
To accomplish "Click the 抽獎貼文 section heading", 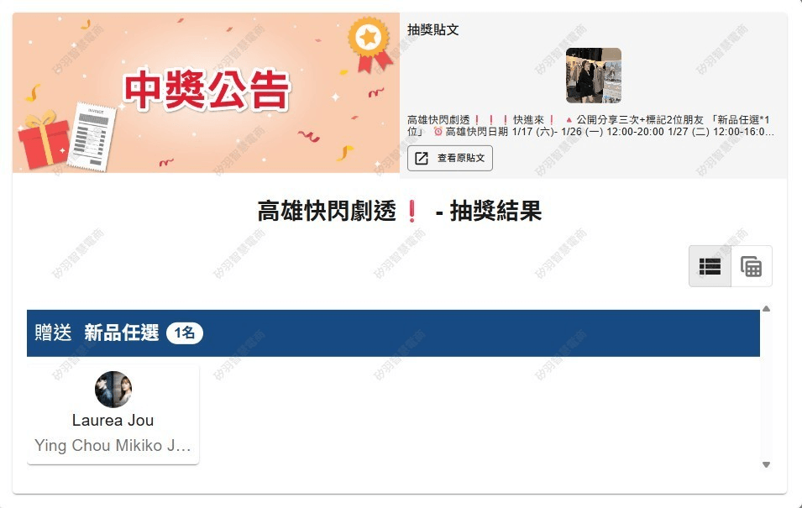I will (x=432, y=29).
